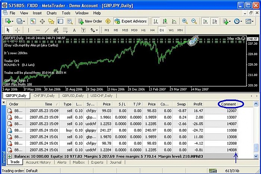
Task: Toggle the Expert Advisors button
Action: click(131, 21)
